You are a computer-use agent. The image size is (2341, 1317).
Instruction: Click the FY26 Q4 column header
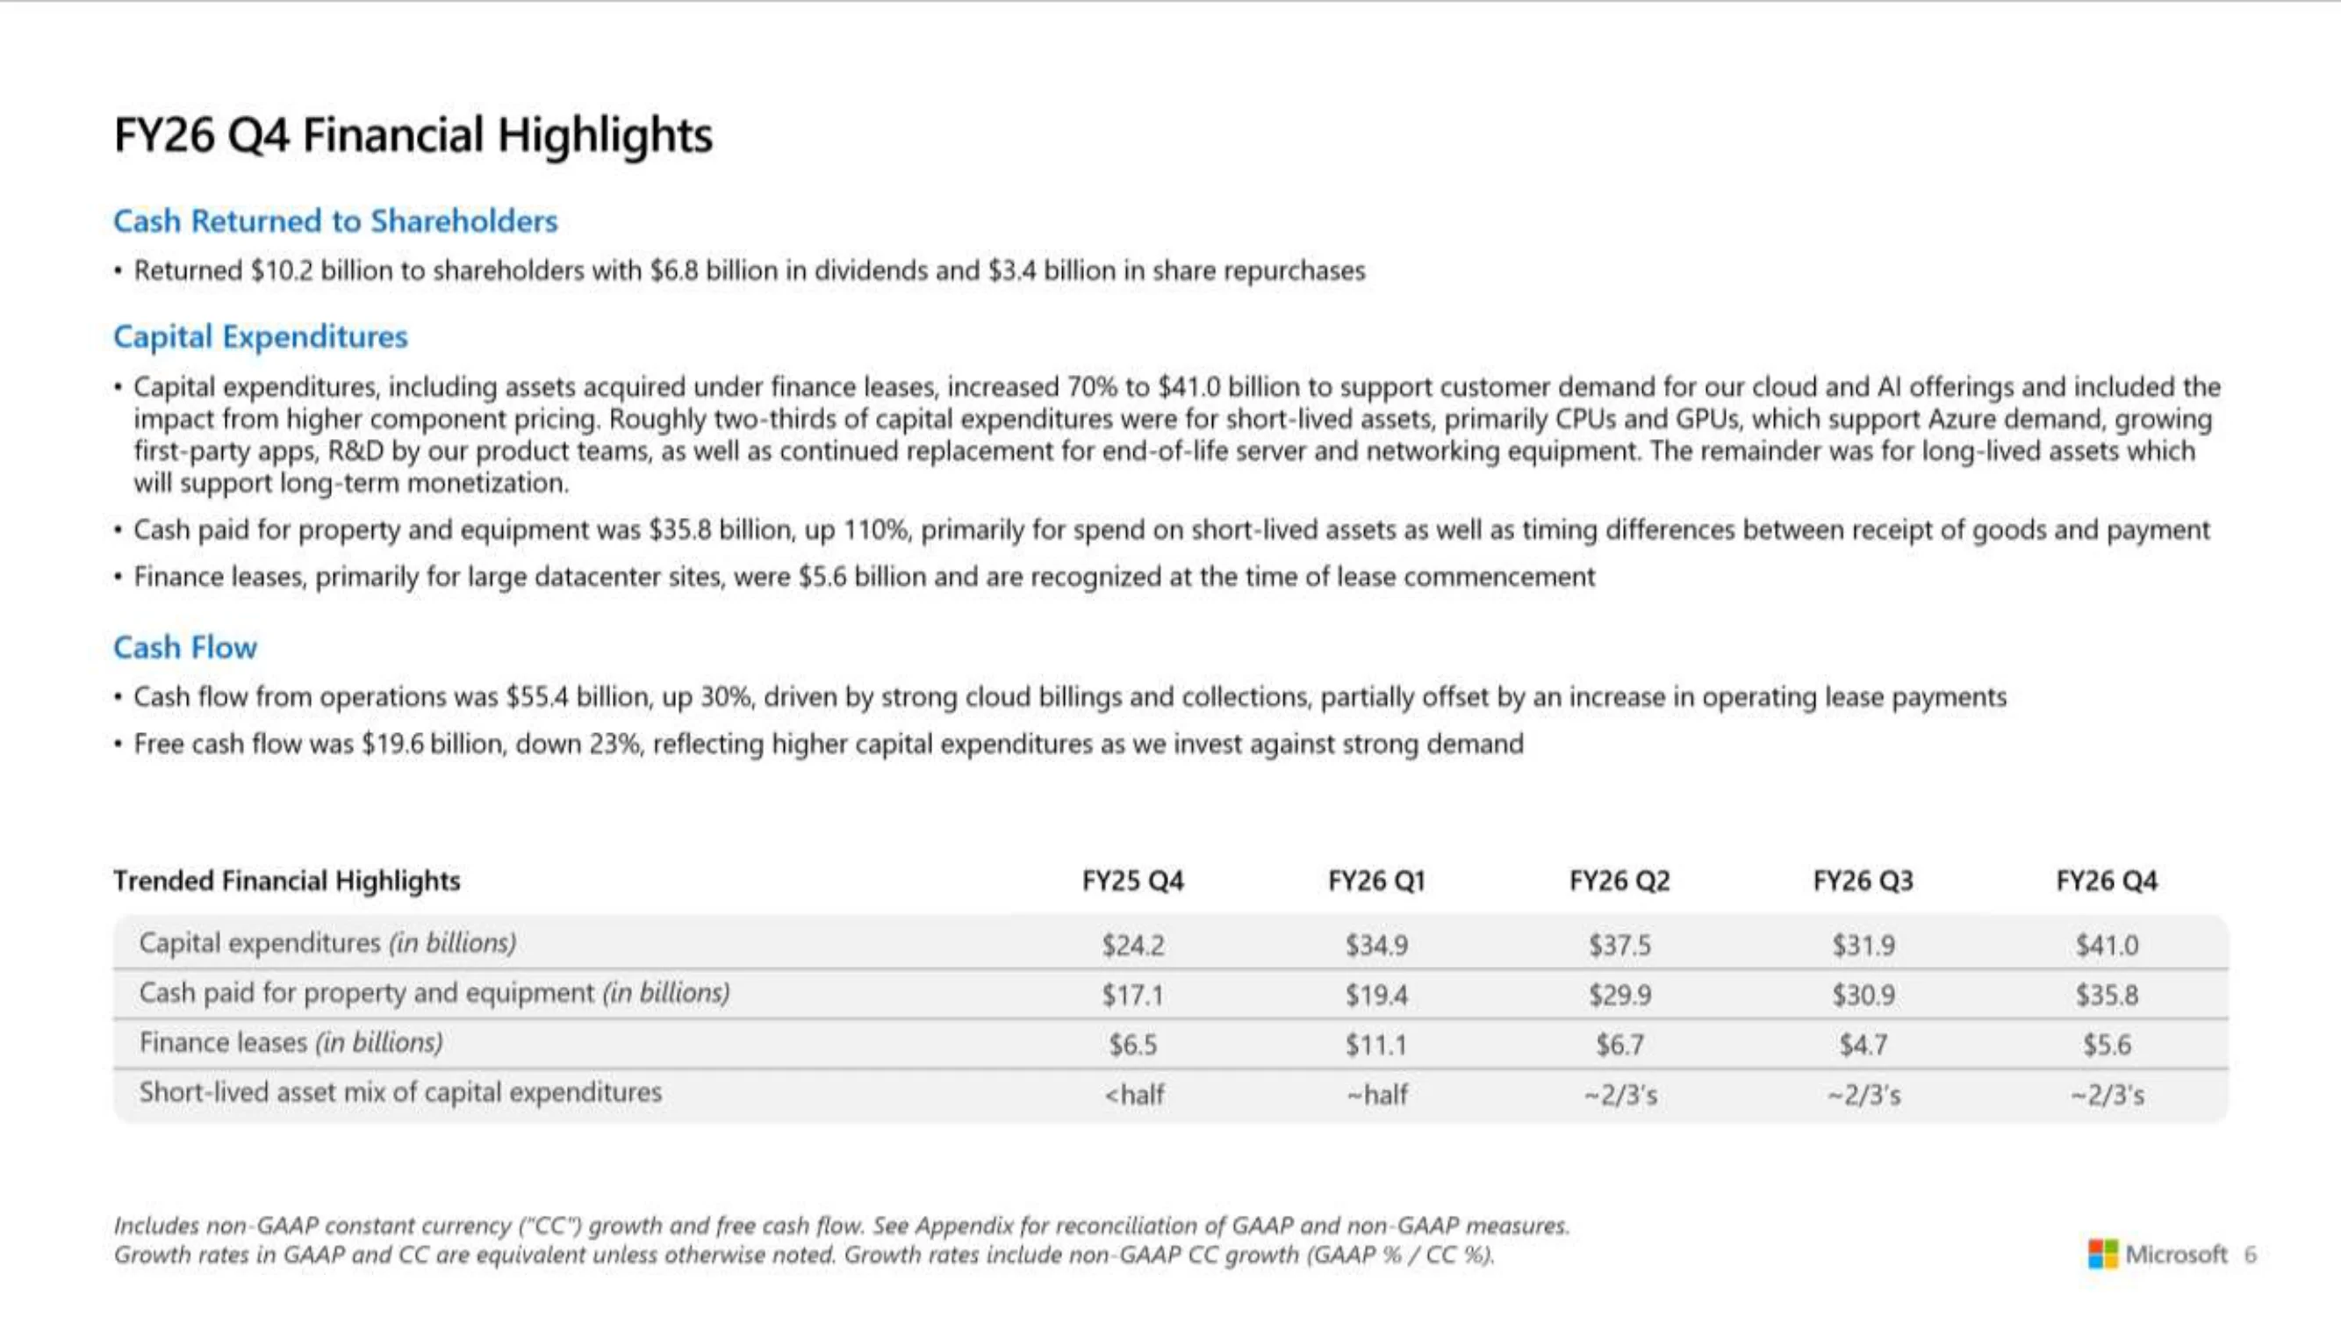(x=2107, y=881)
